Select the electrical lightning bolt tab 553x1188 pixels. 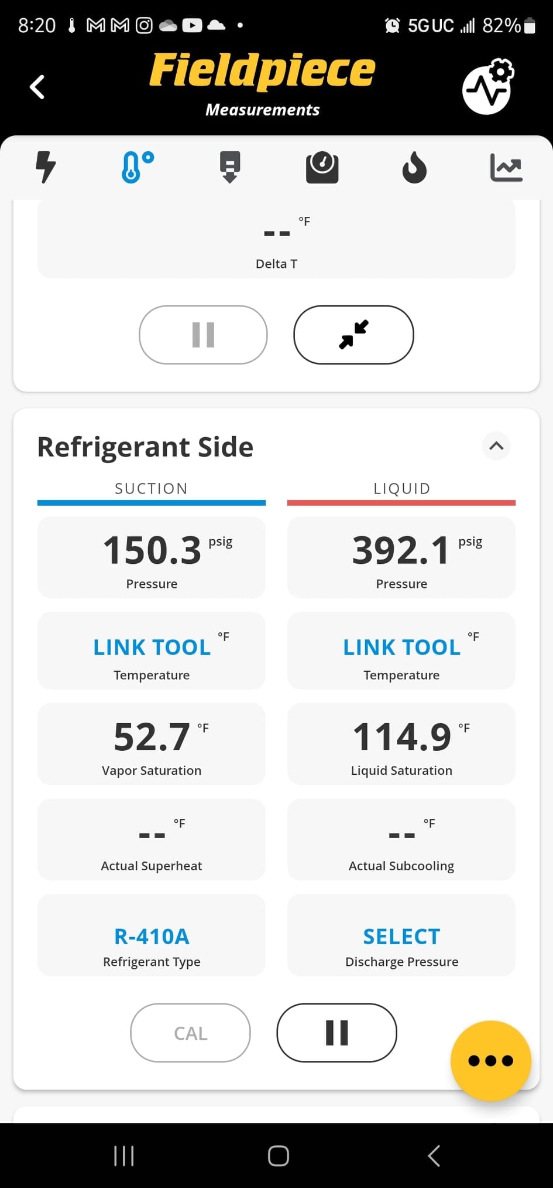click(x=46, y=167)
